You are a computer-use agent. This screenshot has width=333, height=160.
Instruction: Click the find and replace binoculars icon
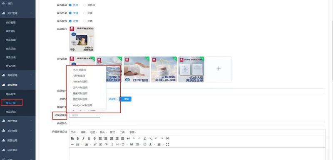(72, 138)
